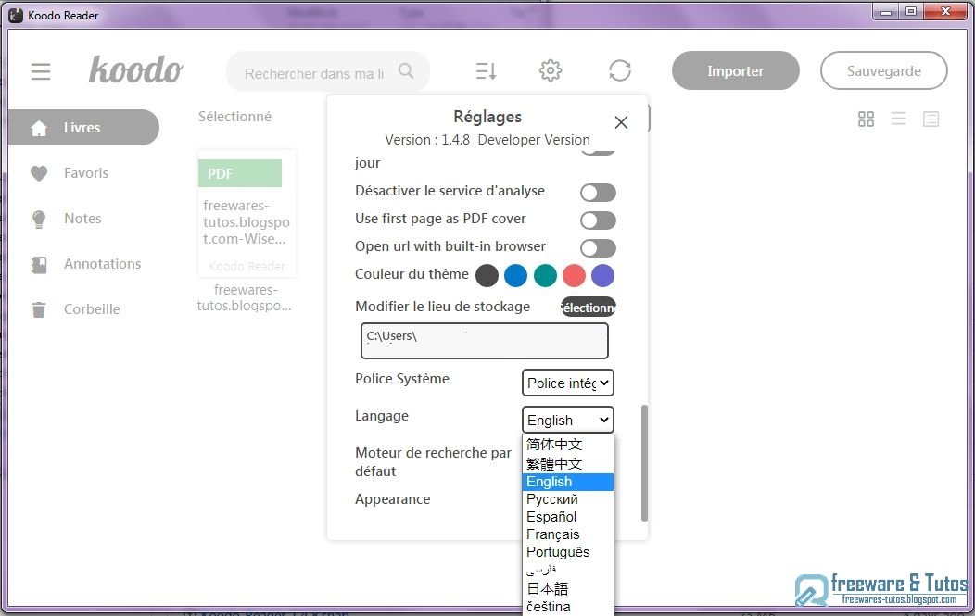Image resolution: width=975 pixels, height=616 pixels.
Task: Choose 简体中文 language option
Action: 568,445
